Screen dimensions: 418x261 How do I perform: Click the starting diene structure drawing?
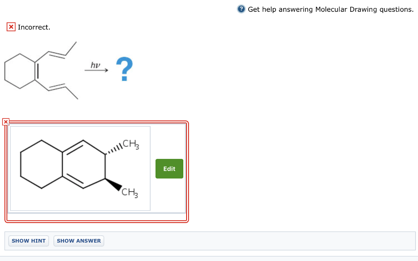coord(41,69)
